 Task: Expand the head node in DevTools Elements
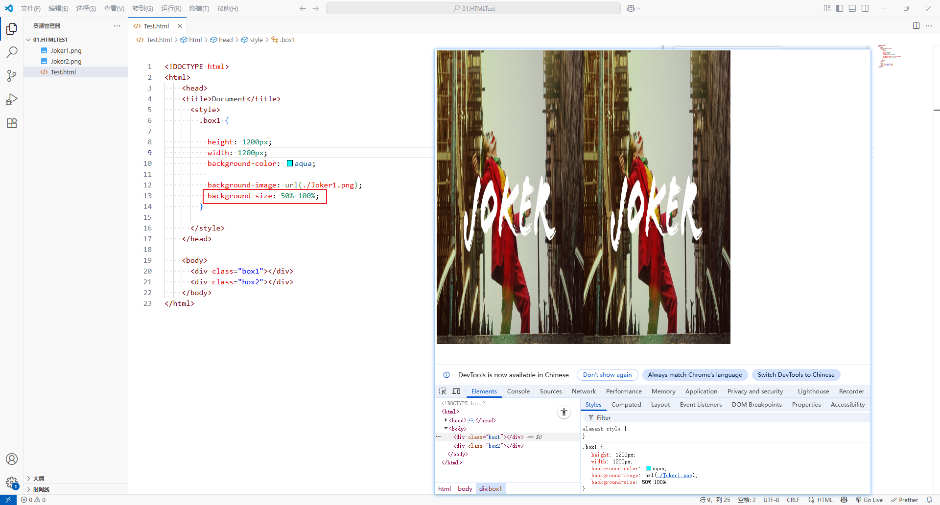coord(446,420)
